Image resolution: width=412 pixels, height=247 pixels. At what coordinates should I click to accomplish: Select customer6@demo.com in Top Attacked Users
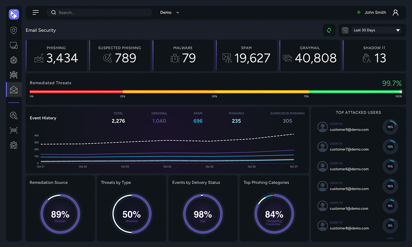click(349, 169)
